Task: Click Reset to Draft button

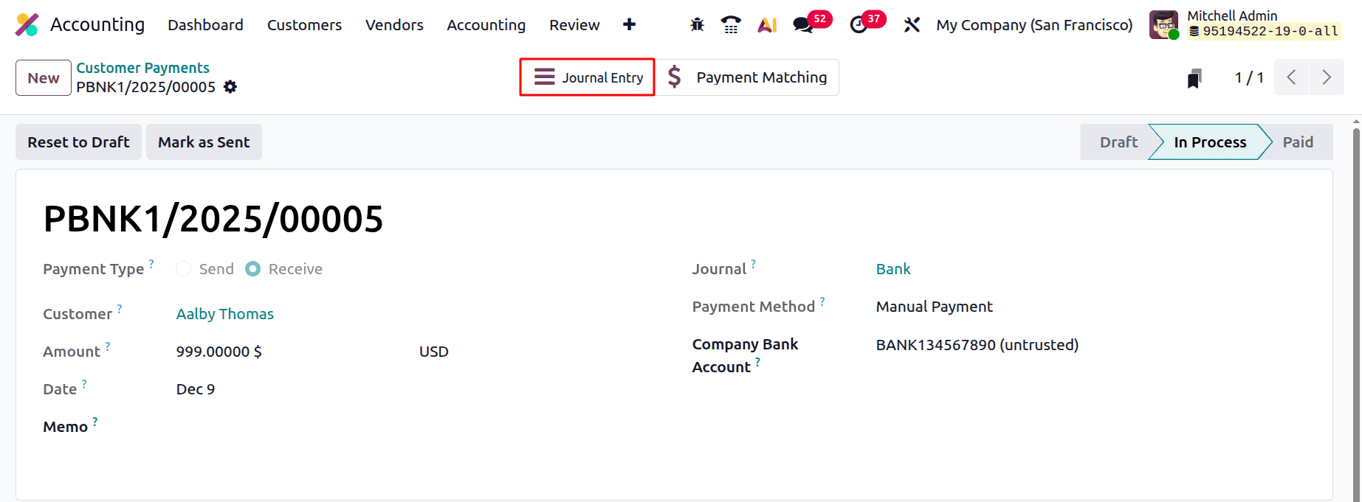Action: (78, 142)
